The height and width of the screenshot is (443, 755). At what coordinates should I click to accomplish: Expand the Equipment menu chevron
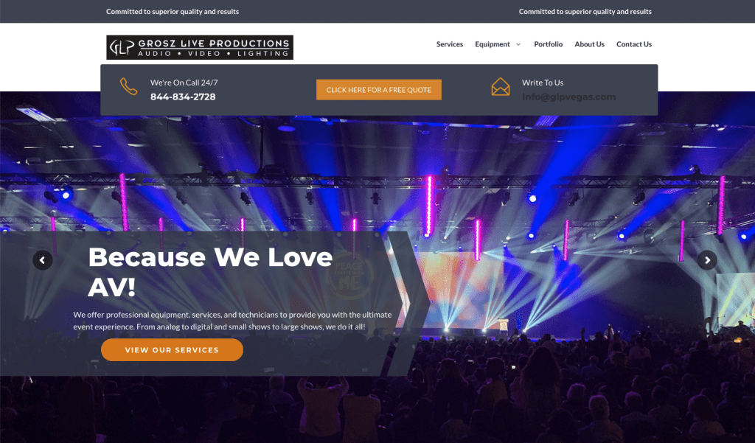tap(518, 44)
